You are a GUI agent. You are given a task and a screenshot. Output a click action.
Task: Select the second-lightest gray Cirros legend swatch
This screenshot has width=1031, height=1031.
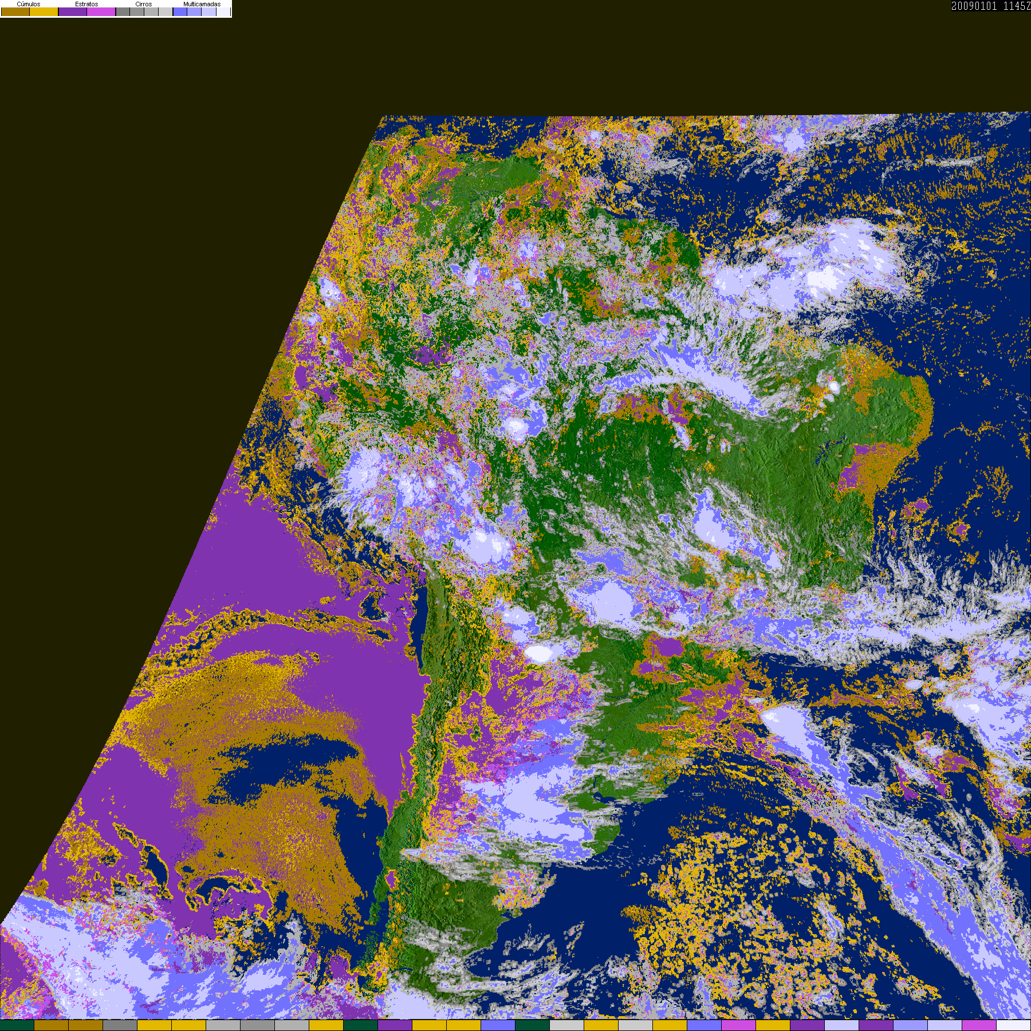tap(151, 12)
